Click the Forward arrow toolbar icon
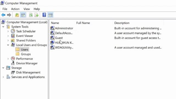The image size is (176, 99). pos(9,15)
